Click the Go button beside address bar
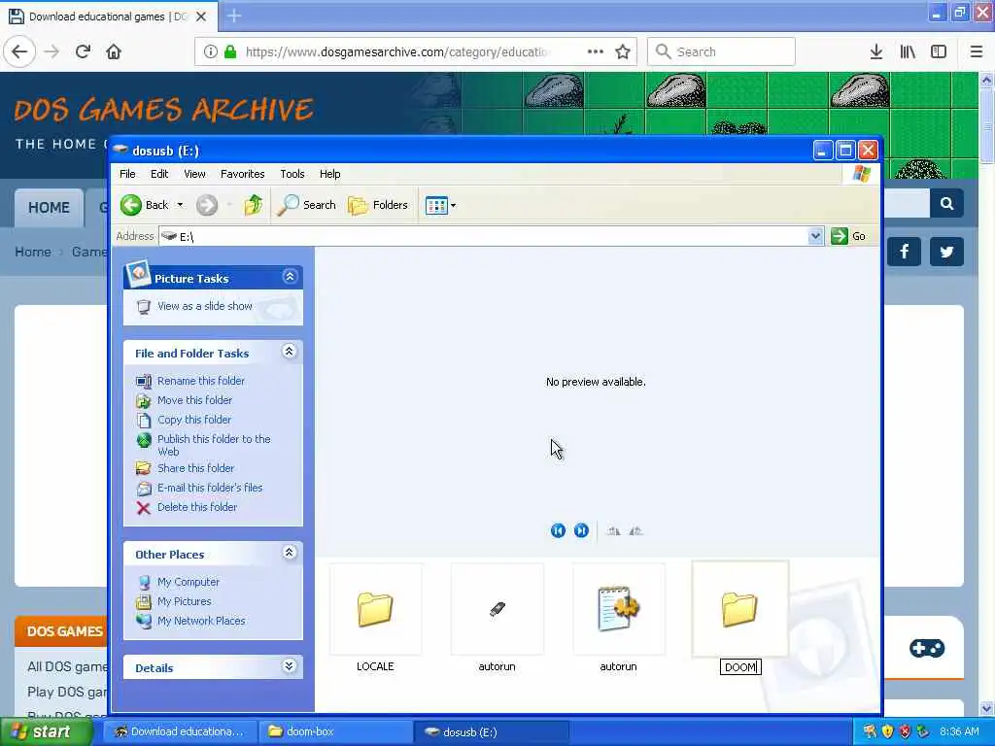The width and height of the screenshot is (995, 746). [x=849, y=236]
